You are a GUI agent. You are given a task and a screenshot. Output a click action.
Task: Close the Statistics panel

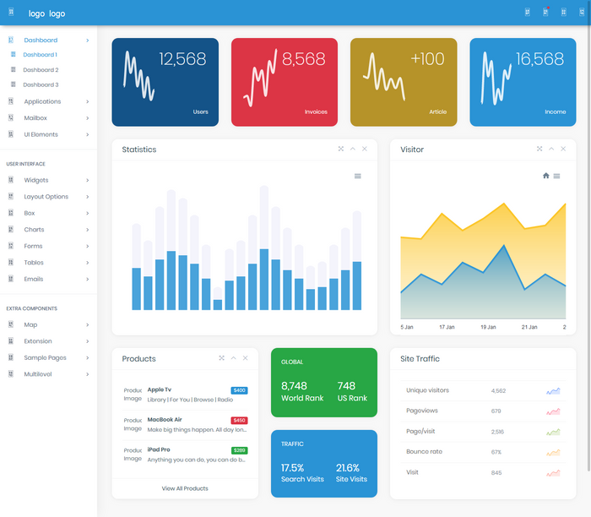(x=365, y=149)
